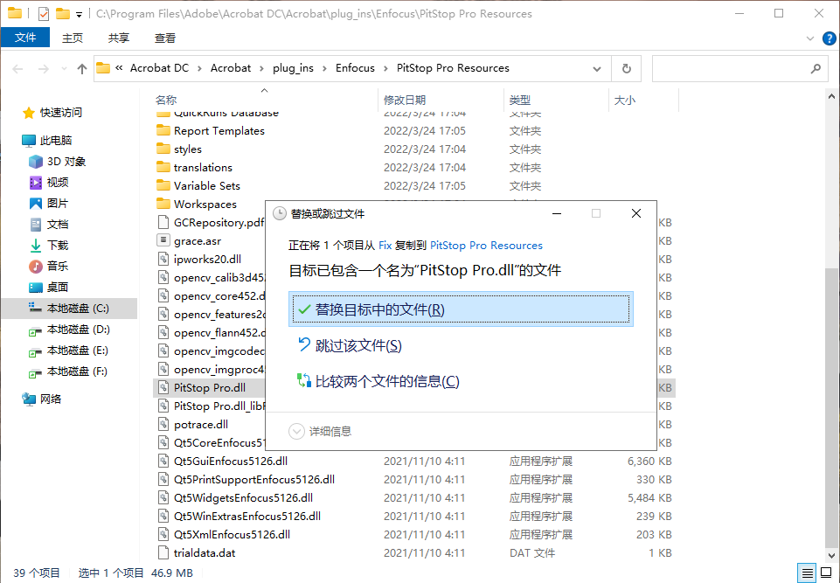Select the potrace.dll file icon

tap(163, 425)
